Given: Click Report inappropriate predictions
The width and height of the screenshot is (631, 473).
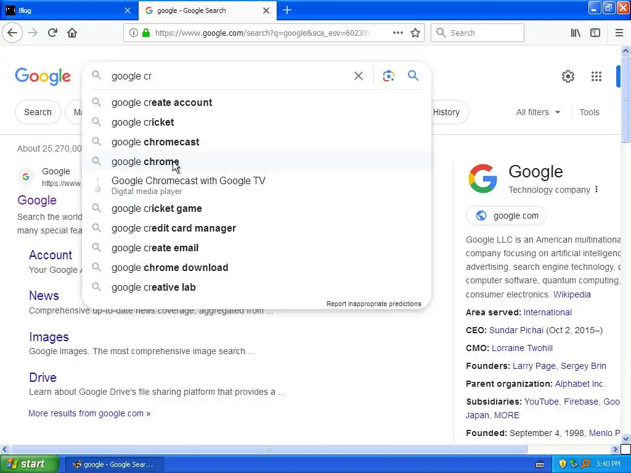Looking at the screenshot, I should pyautogui.click(x=374, y=304).
